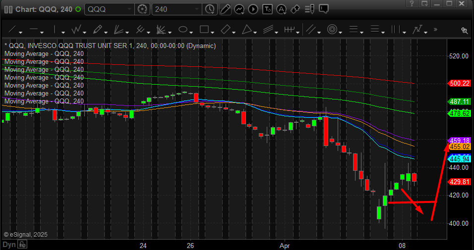Select the ellipse drawing tool

[182, 30]
